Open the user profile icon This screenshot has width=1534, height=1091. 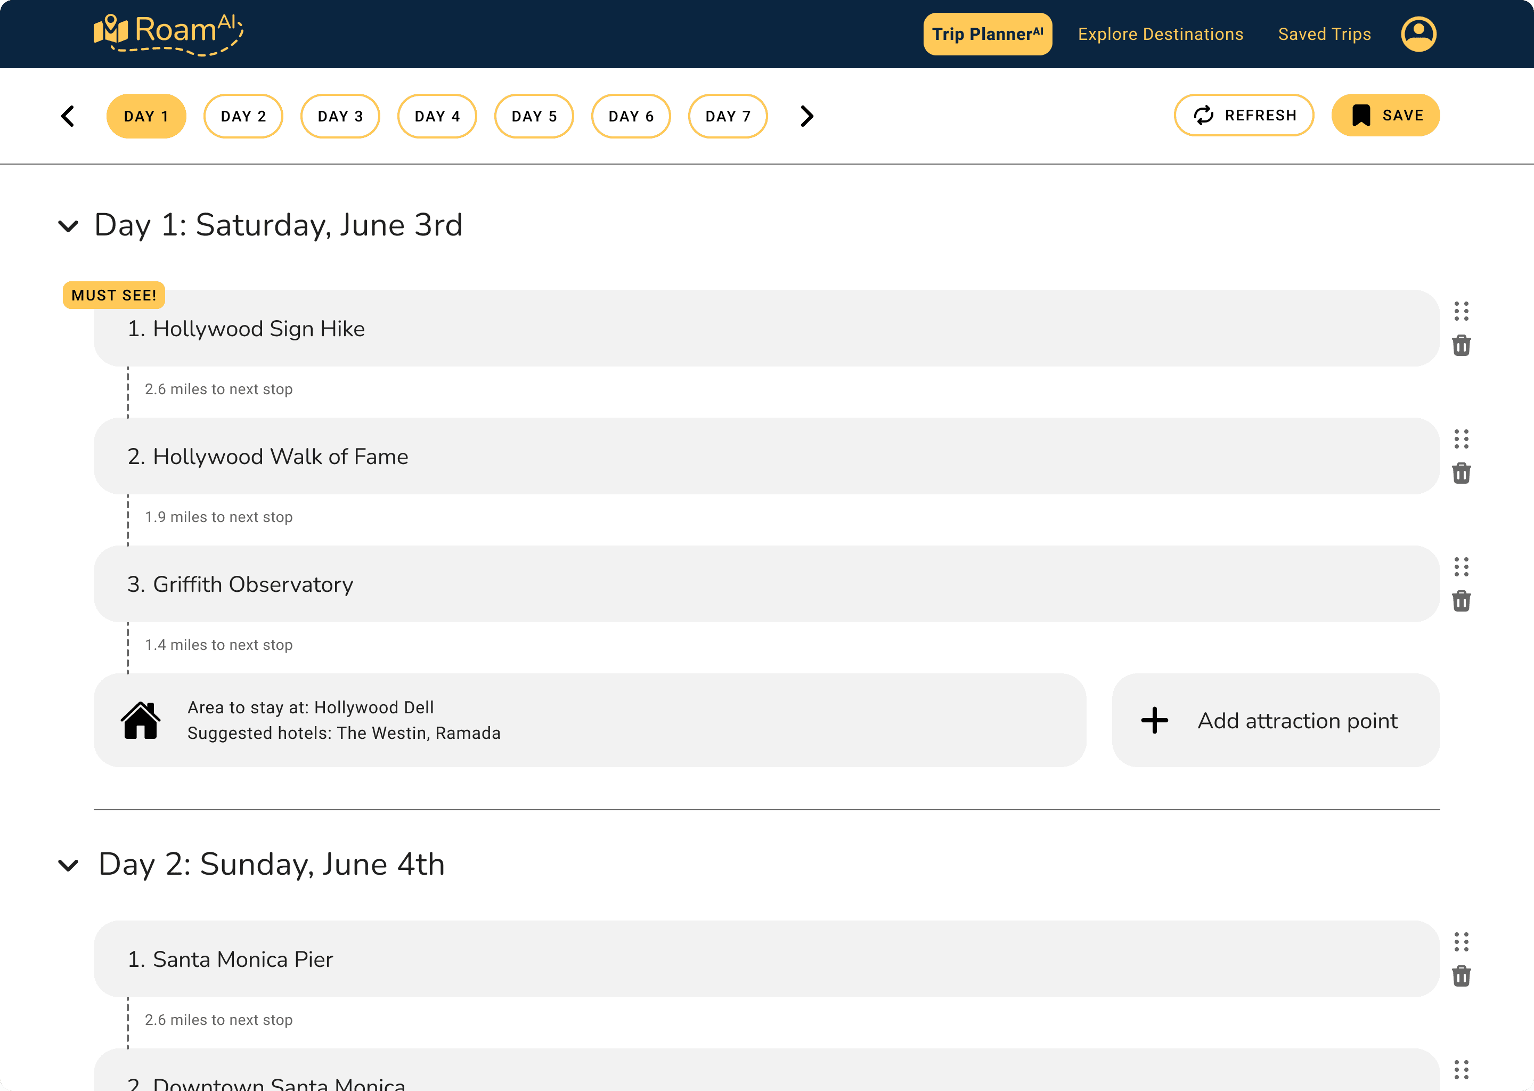click(x=1418, y=34)
